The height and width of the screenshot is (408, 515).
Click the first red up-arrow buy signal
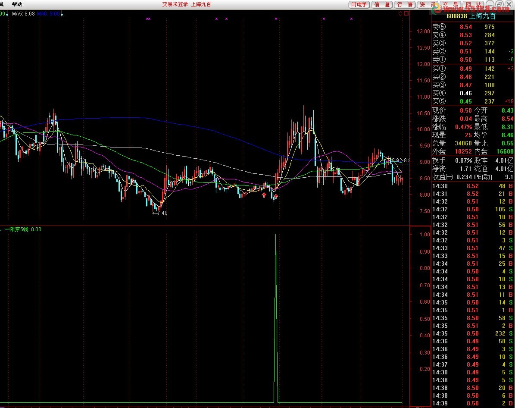(264, 195)
